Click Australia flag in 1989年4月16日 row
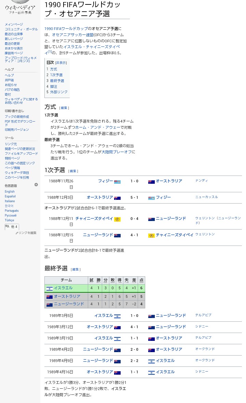The width and height of the screenshot is (246, 403). click(117, 373)
